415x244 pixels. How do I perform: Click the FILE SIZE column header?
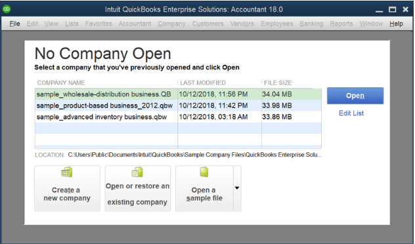(x=278, y=83)
